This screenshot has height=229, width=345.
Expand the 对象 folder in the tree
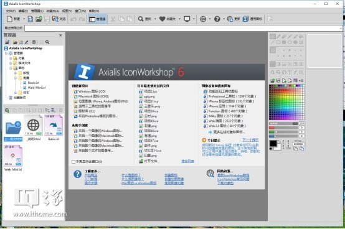coord(11,58)
